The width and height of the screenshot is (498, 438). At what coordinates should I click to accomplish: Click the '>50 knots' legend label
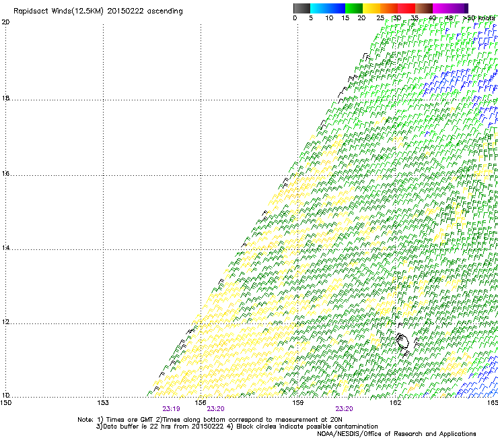coord(478,18)
